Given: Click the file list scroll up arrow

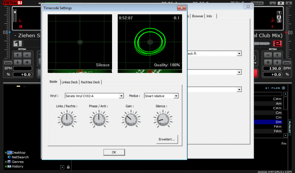Looking at the screenshot, I should point(285,94).
